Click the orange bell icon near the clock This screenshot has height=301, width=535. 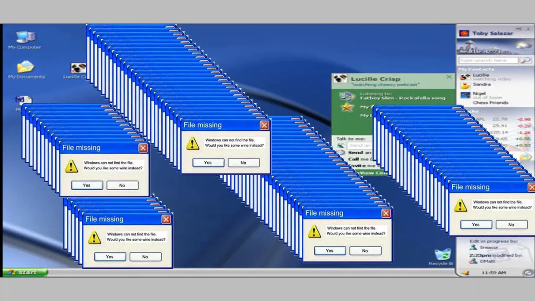click(x=466, y=273)
